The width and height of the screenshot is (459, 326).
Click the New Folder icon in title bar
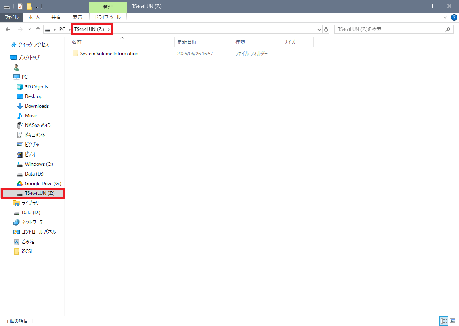click(x=29, y=6)
